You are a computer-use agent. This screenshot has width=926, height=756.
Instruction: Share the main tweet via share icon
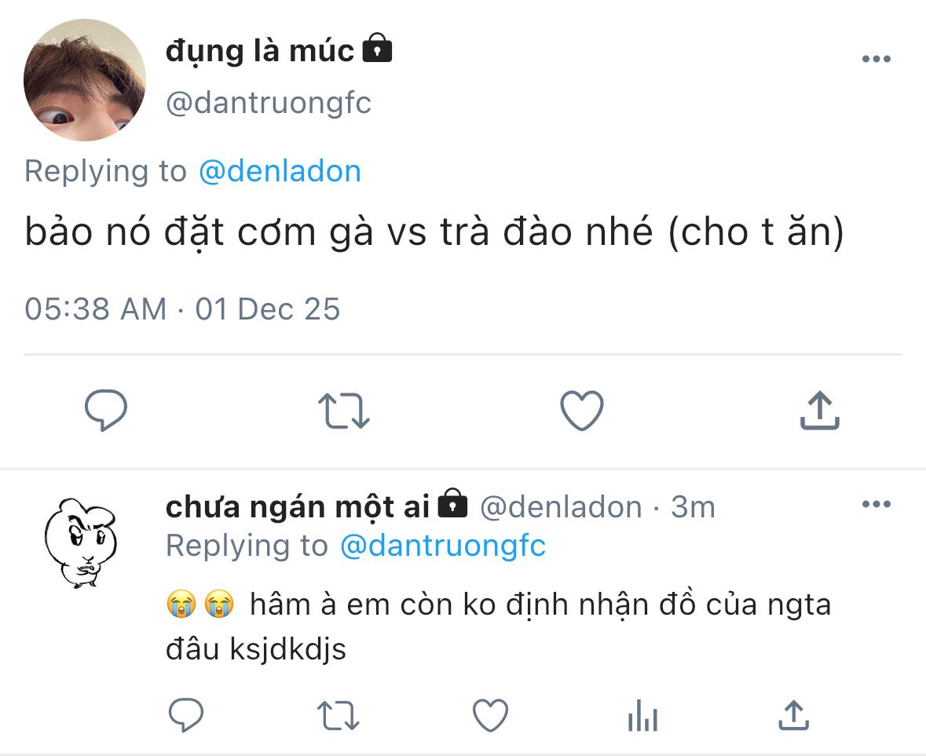[819, 411]
